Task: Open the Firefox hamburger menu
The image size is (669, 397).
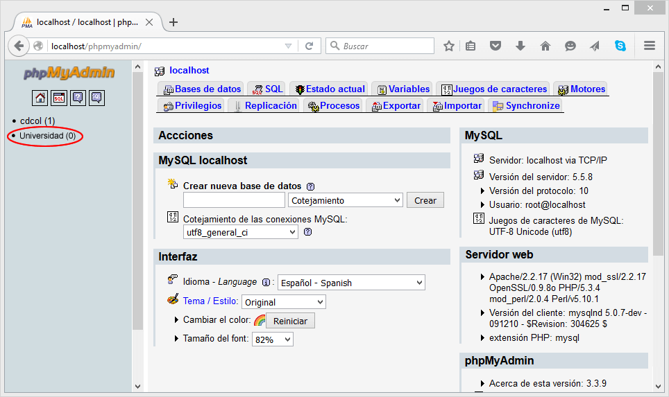Action: click(x=650, y=46)
